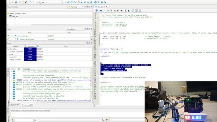Image resolution: width=217 pixels, height=122 pixels.
Task: Collapse the Running Quartus Prime Assembler message group
Action: click(x=11, y=76)
